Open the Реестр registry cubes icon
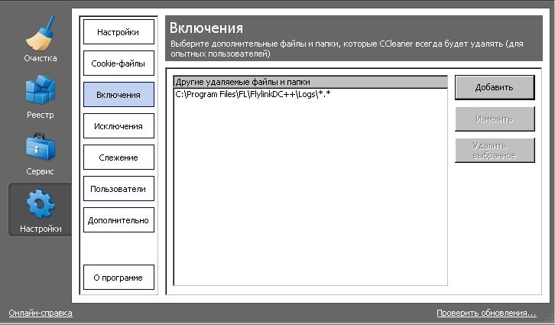 point(40,93)
